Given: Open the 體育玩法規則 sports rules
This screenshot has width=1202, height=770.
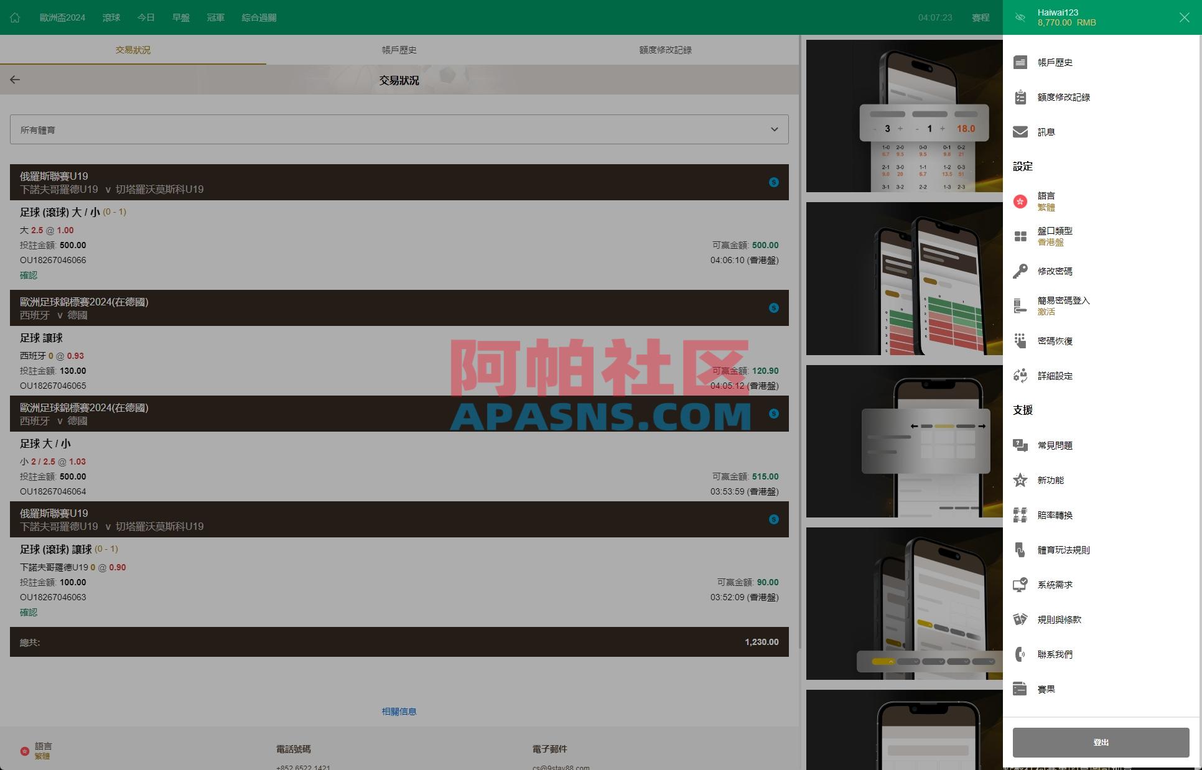Looking at the screenshot, I should (x=1063, y=550).
